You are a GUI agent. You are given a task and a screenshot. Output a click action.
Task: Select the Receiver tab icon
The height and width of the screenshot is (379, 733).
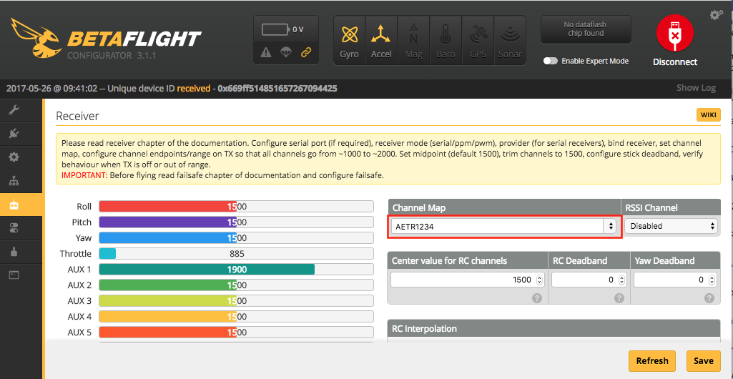coord(14,205)
